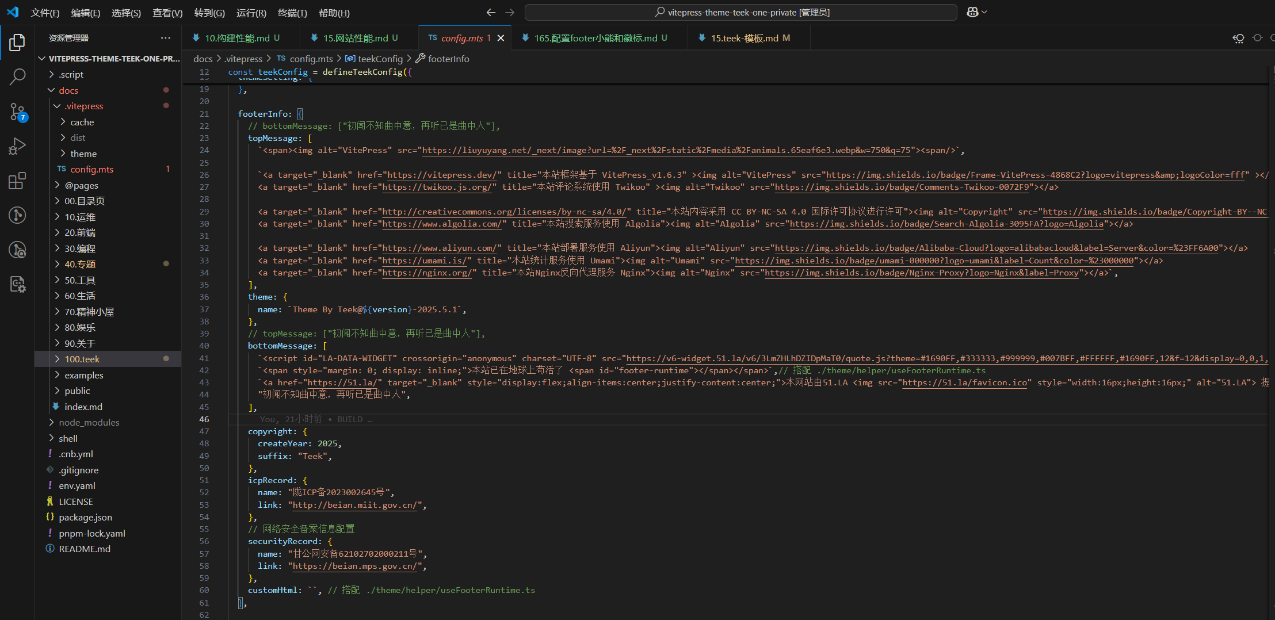Open the 选择(S) menu
The image size is (1275, 620).
point(126,13)
